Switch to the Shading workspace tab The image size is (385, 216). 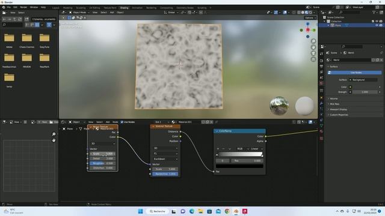(124, 8)
